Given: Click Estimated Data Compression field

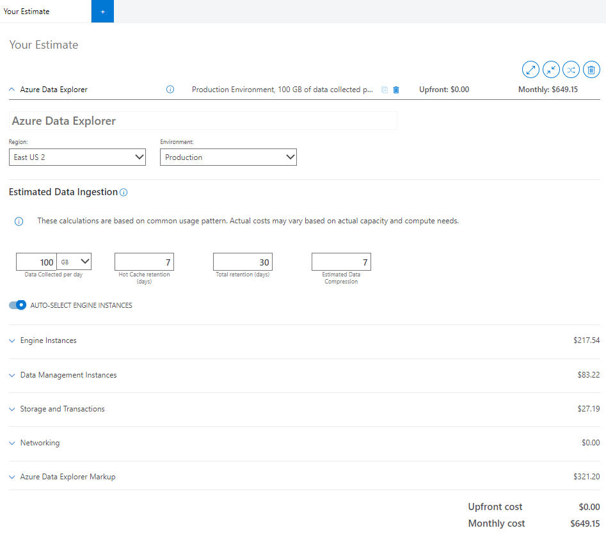Looking at the screenshot, I should coord(341,262).
